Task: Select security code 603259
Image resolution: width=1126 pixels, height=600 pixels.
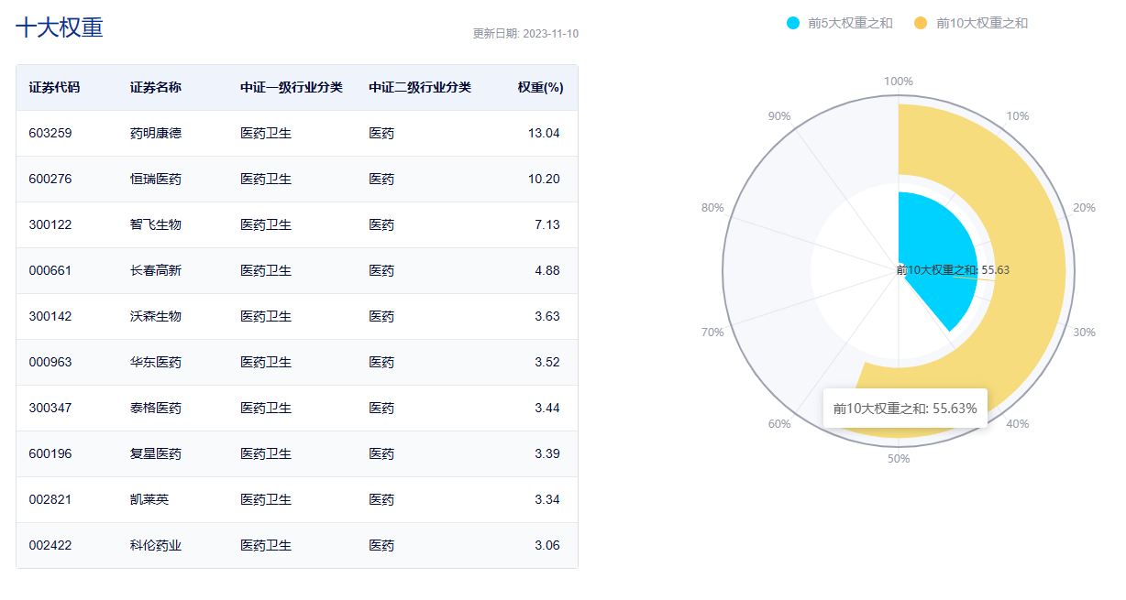Action: click(50, 133)
